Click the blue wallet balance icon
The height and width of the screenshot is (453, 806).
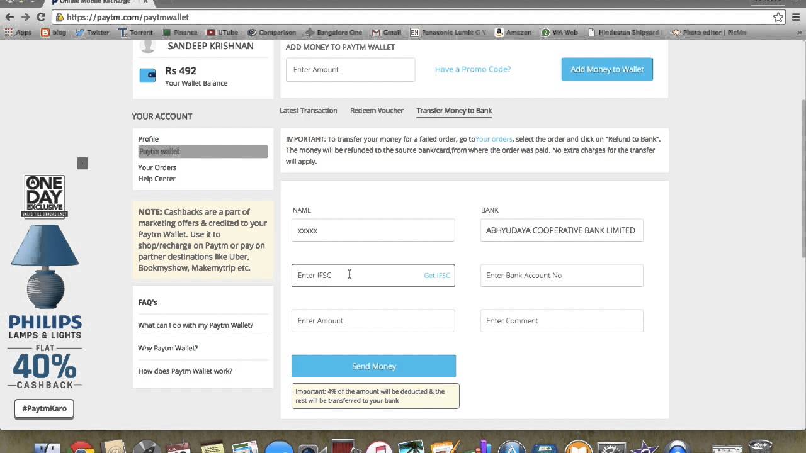click(147, 75)
